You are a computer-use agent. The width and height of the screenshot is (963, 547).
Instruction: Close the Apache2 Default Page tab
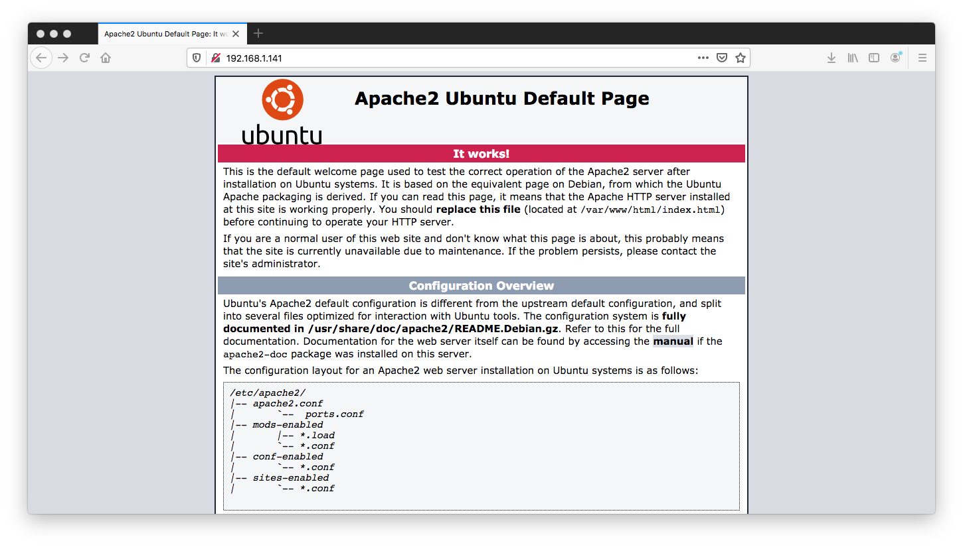point(236,33)
